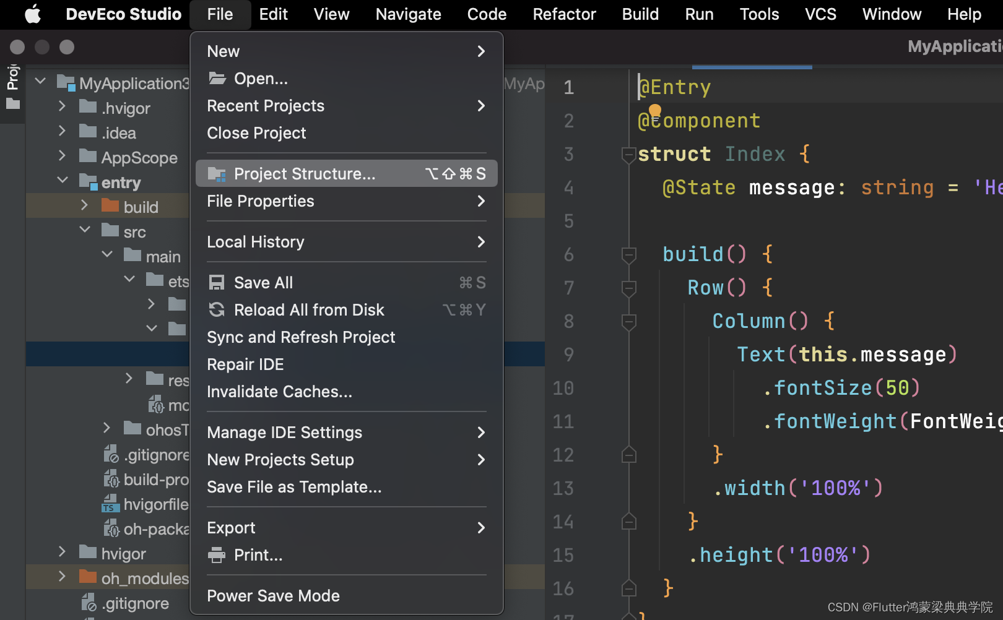Viewport: 1003px width, 620px height.
Task: Choose Save File as Template...
Action: (347, 487)
